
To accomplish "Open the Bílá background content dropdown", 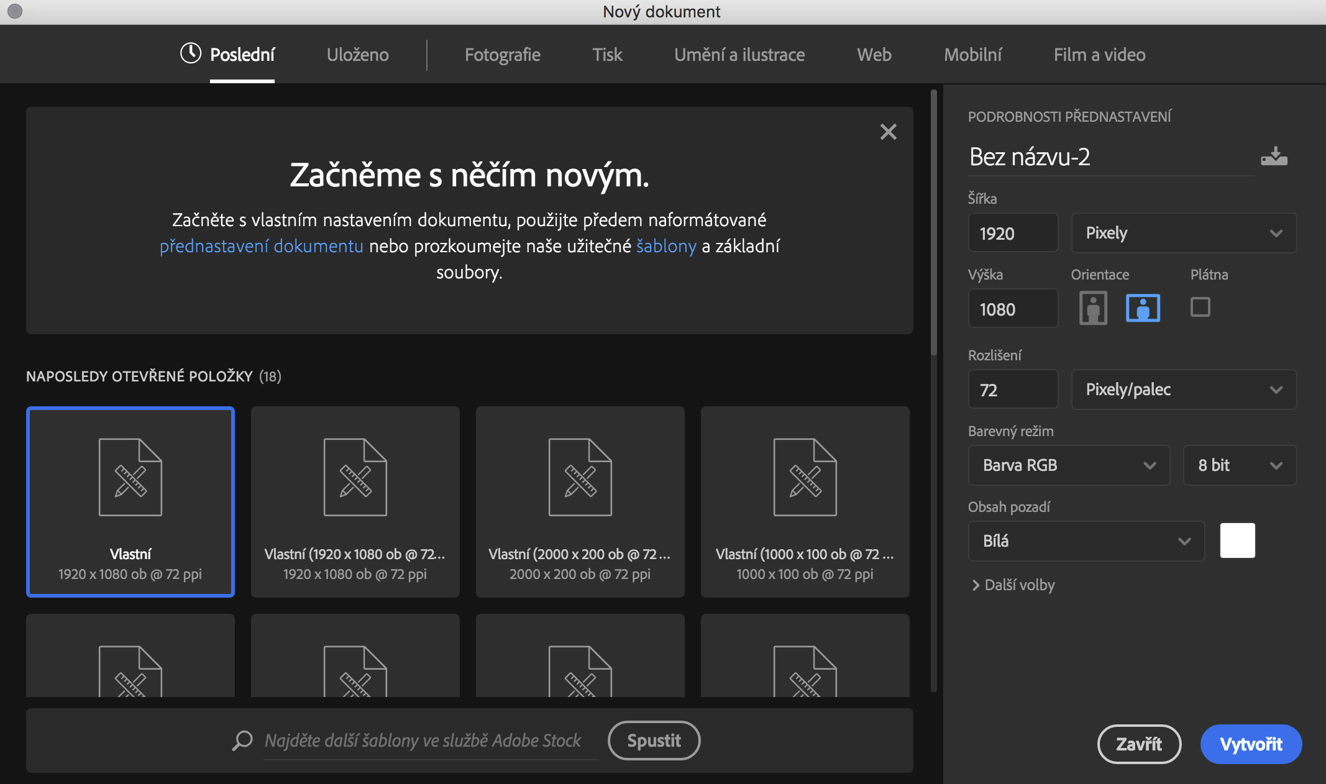I will point(1086,541).
